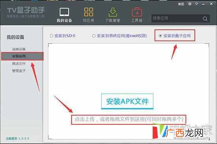The height and width of the screenshot is (144, 217).
Task: Open the feedback speech-bubble icon
Action: pos(196,4)
